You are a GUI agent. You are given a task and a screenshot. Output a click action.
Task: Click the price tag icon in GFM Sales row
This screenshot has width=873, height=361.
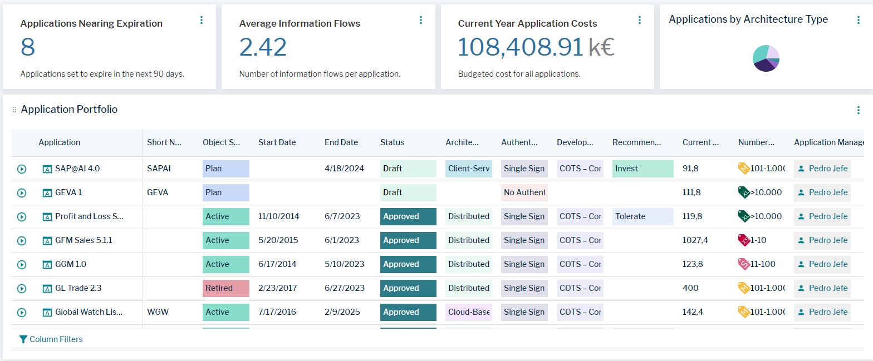[x=743, y=240]
